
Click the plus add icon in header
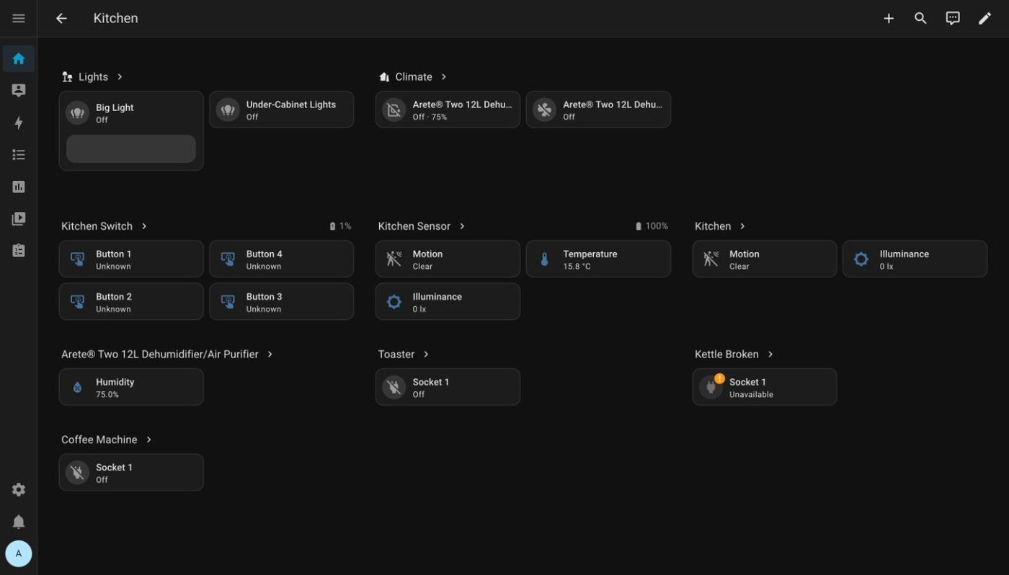point(889,19)
